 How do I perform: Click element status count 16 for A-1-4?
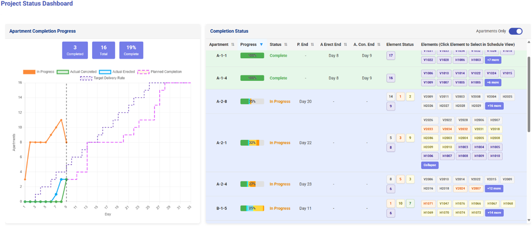(391, 78)
